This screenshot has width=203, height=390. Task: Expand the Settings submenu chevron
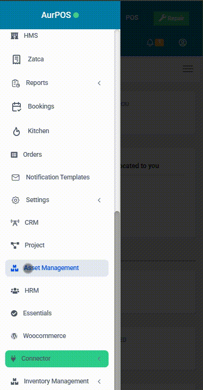[x=99, y=200]
